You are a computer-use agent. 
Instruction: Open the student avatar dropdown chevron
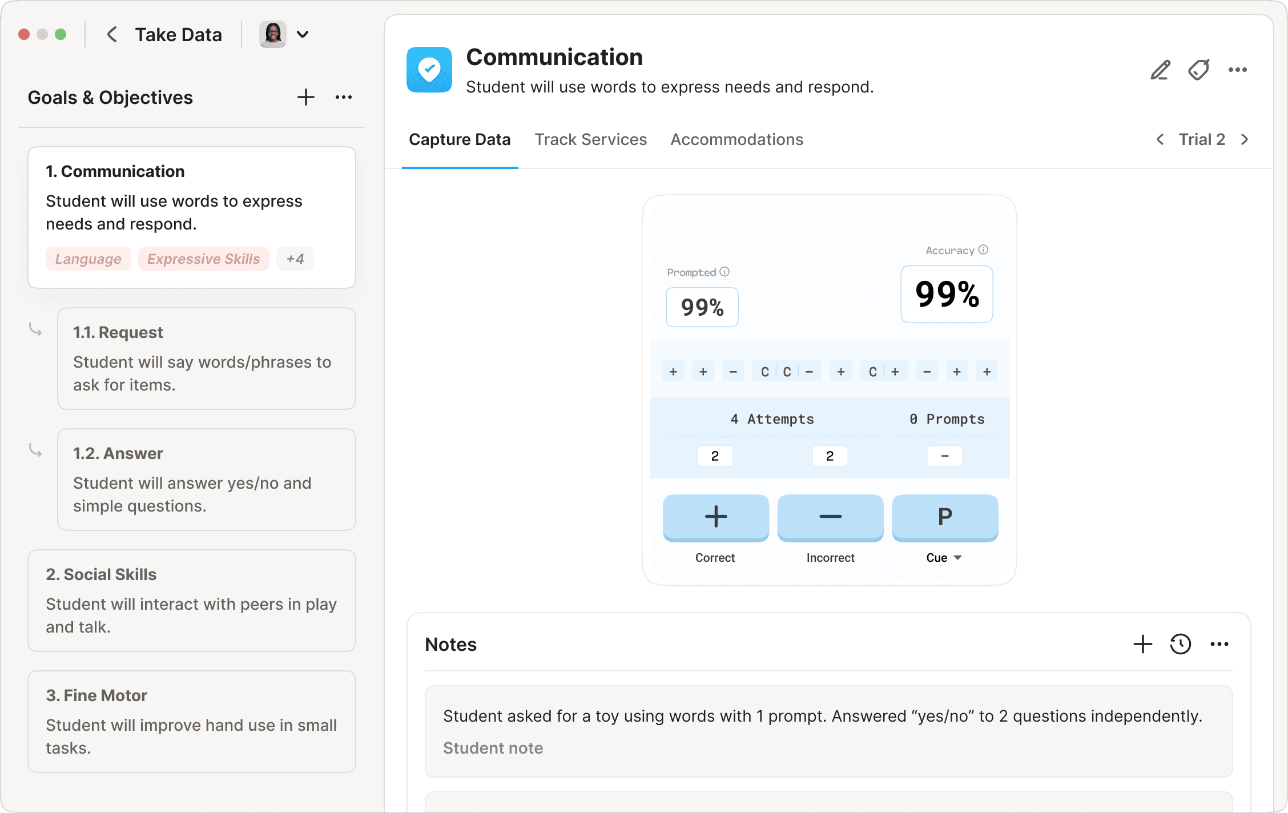pyautogui.click(x=303, y=34)
